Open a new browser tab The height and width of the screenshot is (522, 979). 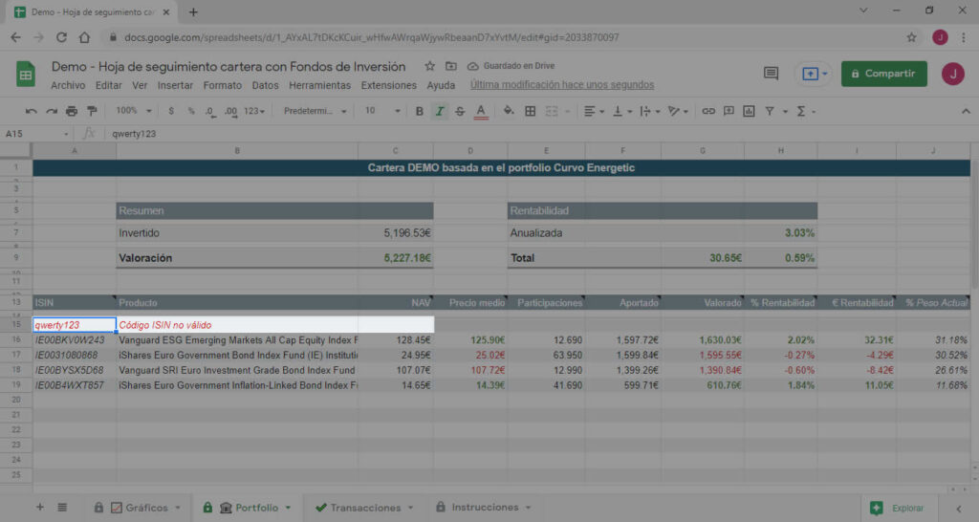pyautogui.click(x=193, y=11)
